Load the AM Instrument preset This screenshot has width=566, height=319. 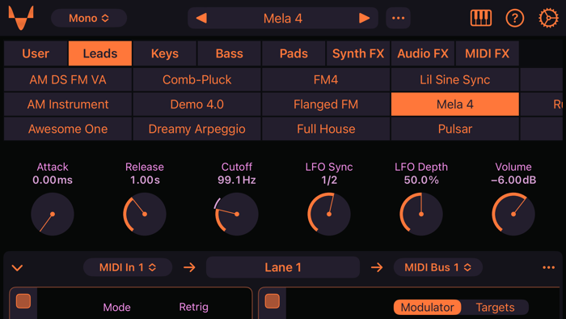tap(68, 104)
